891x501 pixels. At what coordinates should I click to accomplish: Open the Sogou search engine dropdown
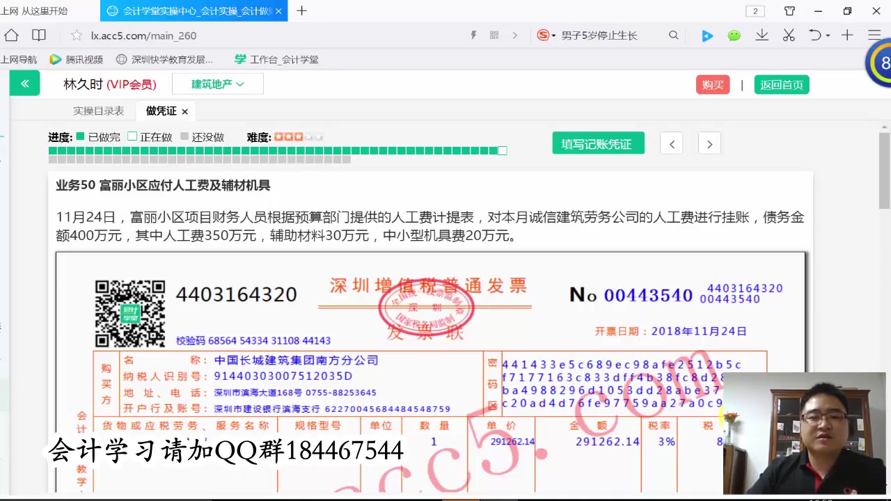[546, 35]
